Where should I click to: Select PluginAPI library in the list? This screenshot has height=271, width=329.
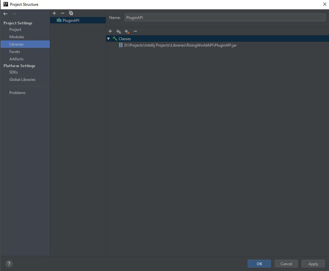click(71, 20)
